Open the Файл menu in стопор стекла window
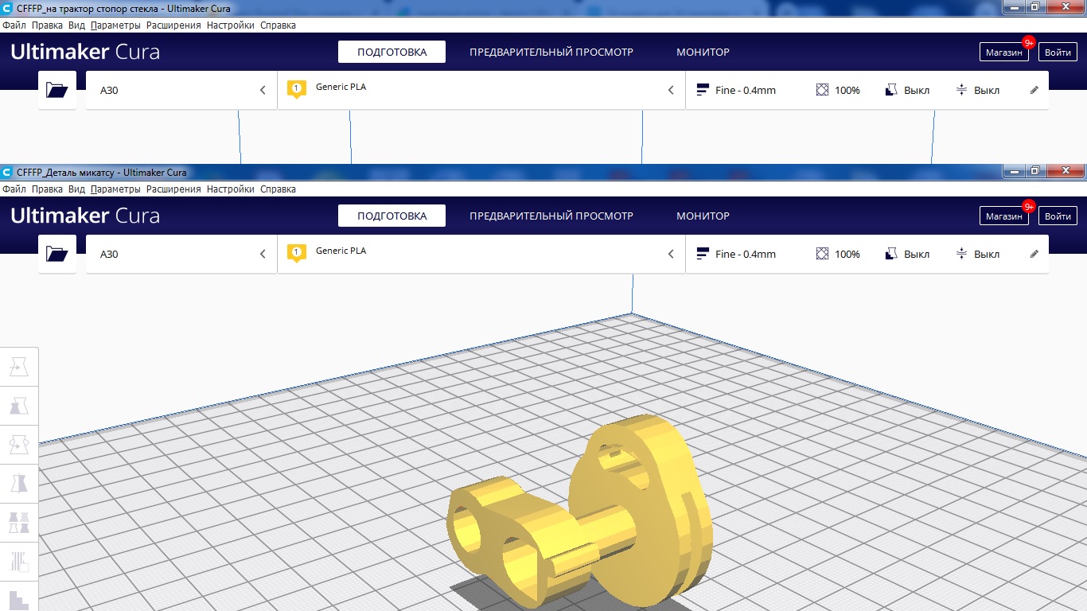 pyautogui.click(x=14, y=25)
